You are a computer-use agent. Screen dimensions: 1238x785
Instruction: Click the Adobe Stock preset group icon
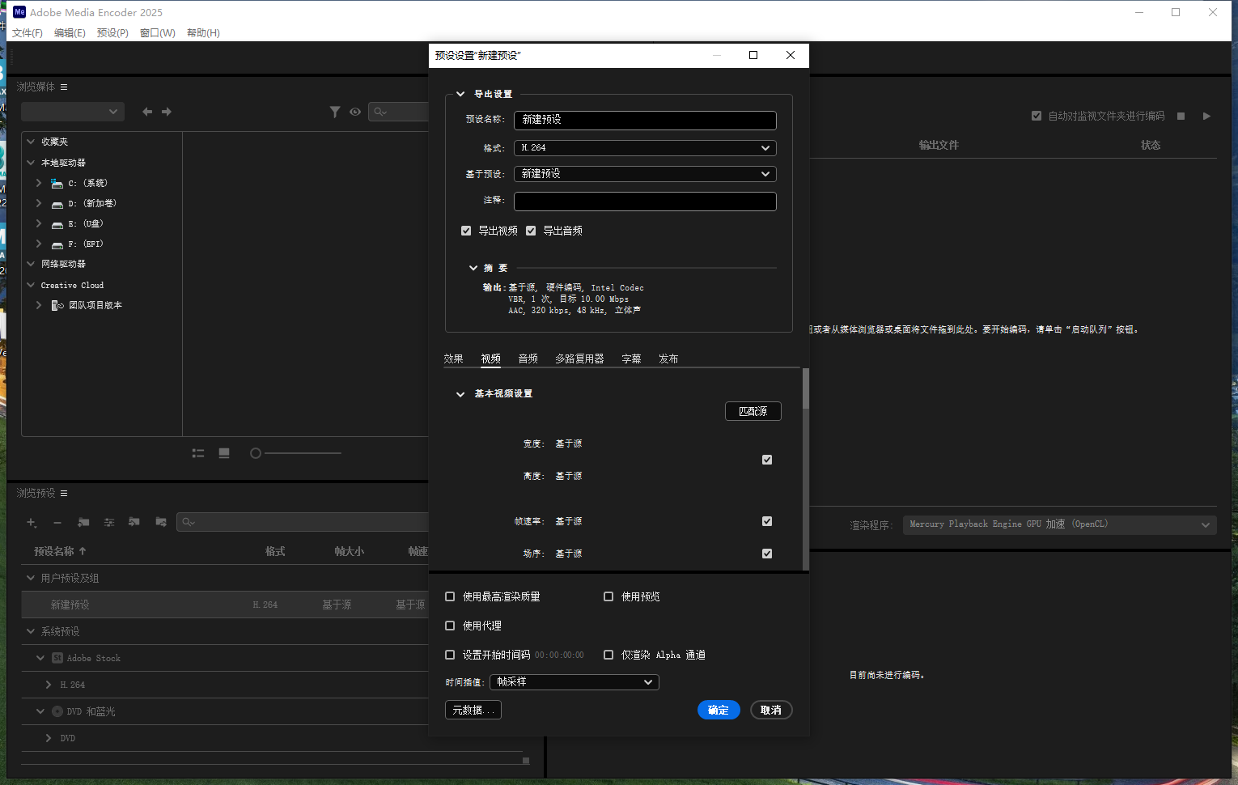coord(57,658)
